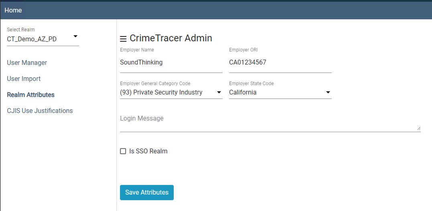Open CJIS Use Justifications

(40, 111)
